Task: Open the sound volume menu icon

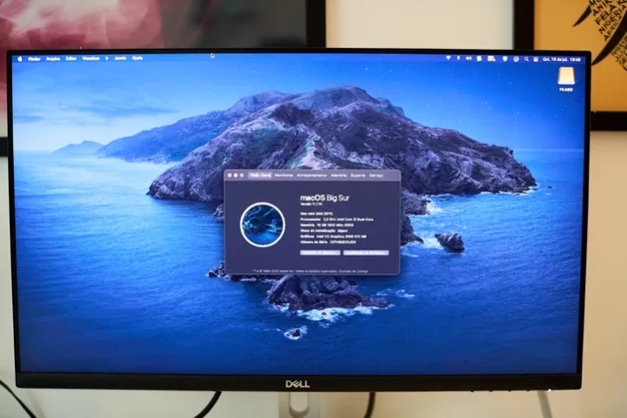Action: 469,58
